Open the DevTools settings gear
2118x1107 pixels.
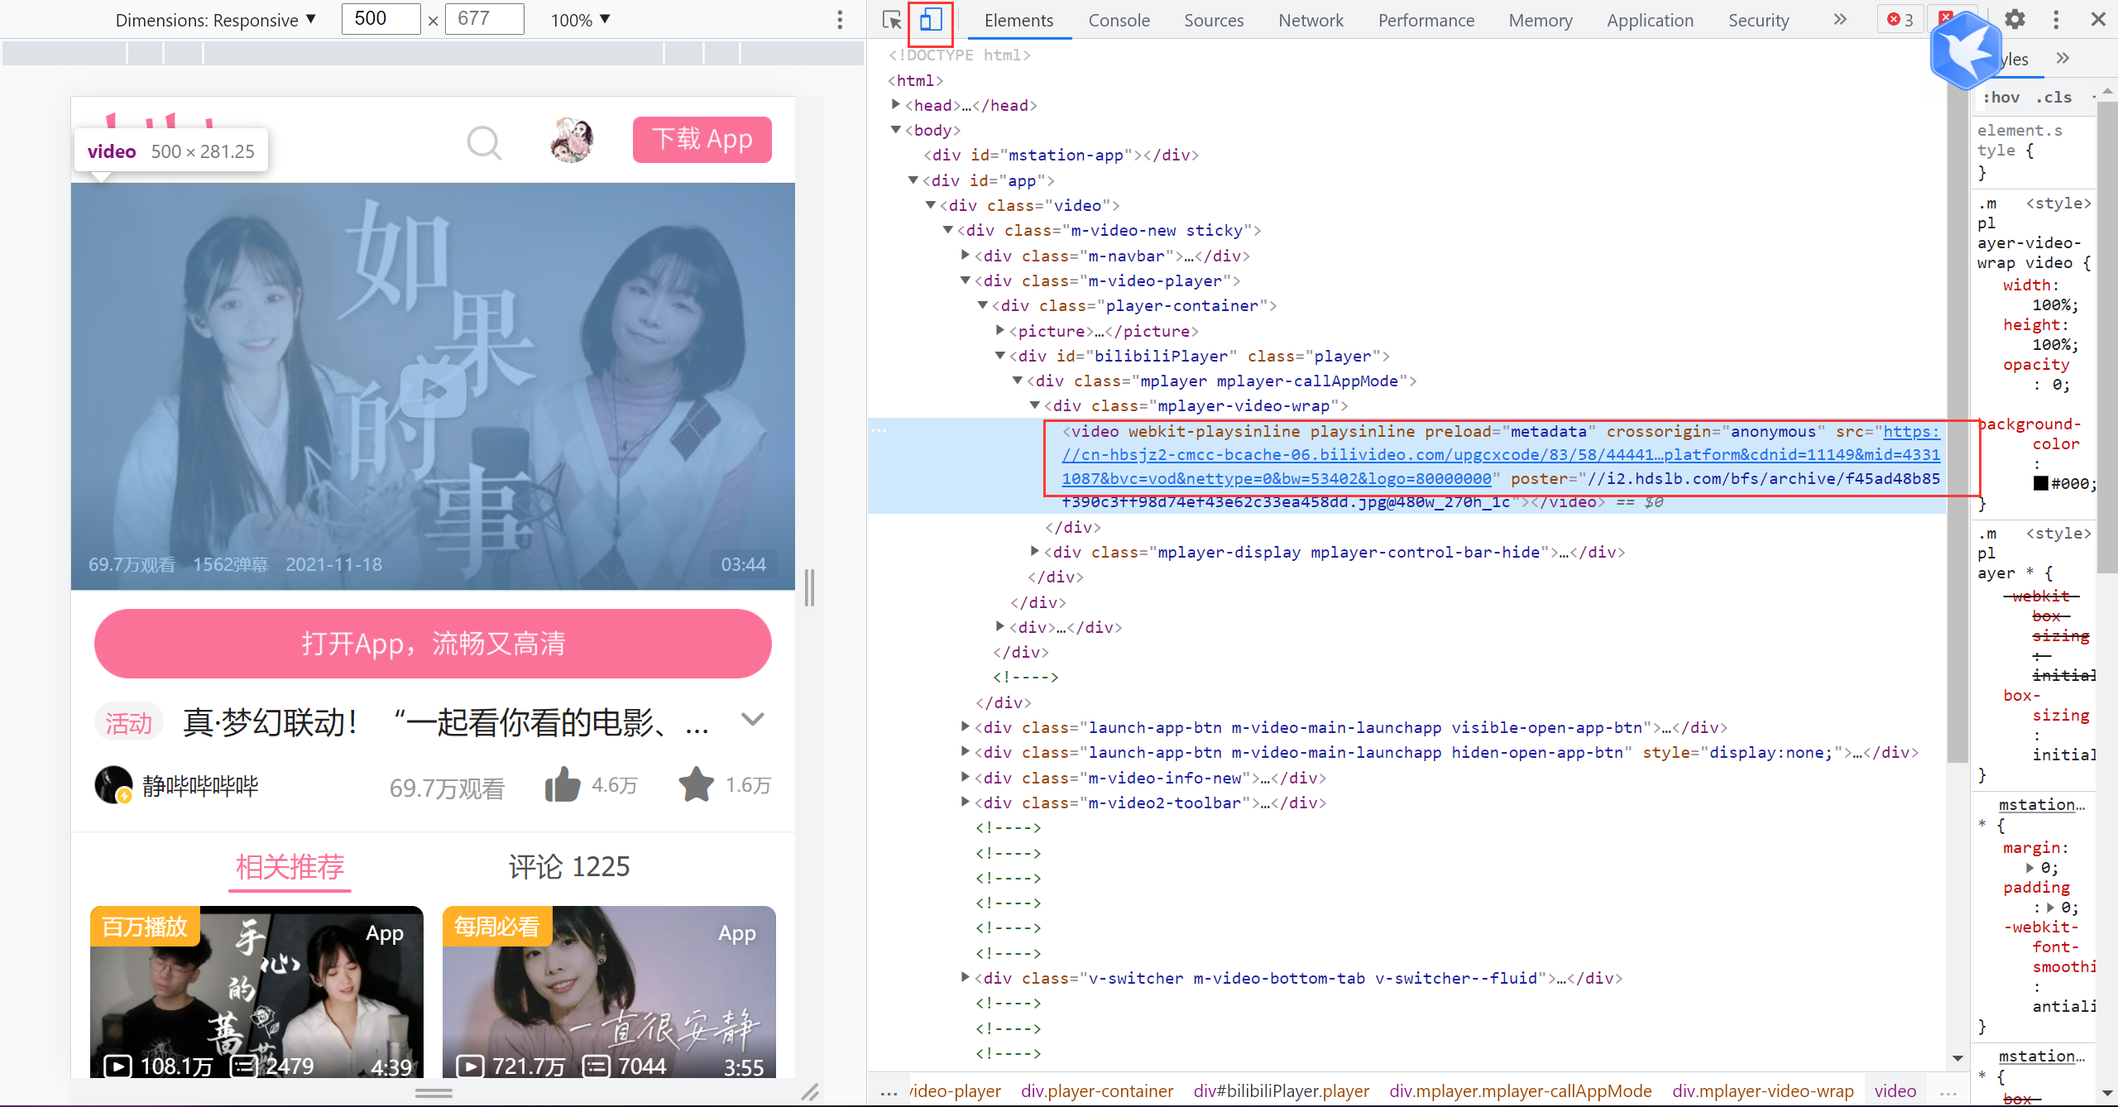tap(2015, 19)
